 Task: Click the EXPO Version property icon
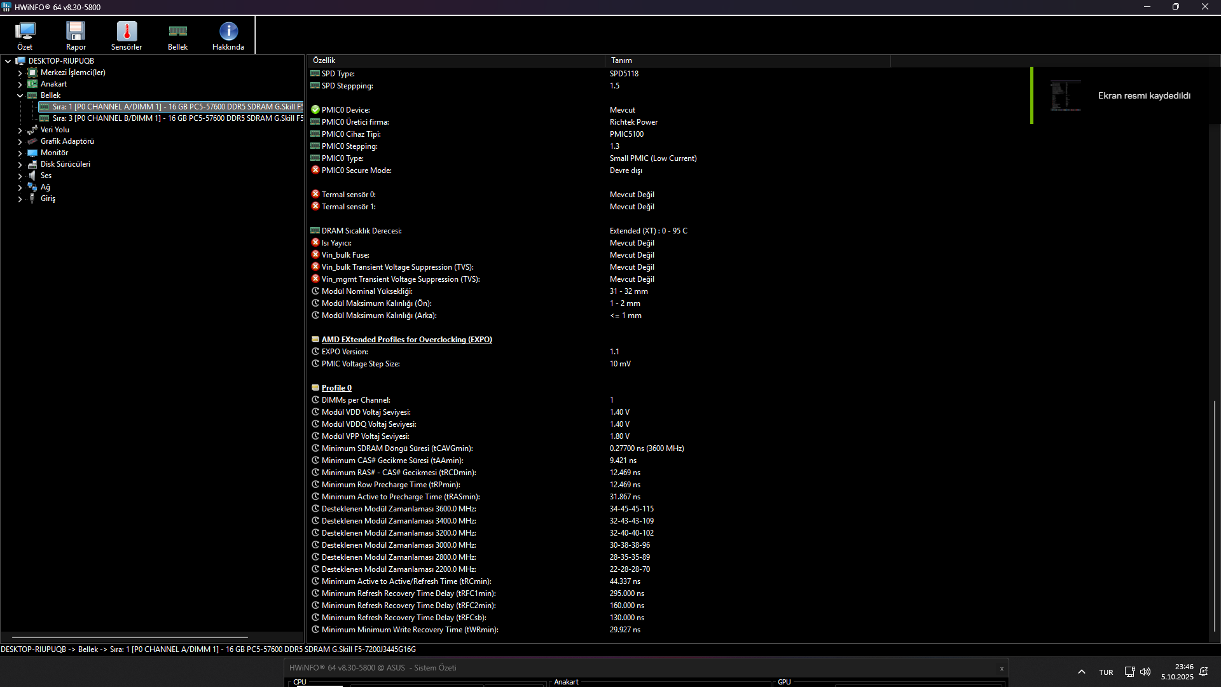pos(315,352)
